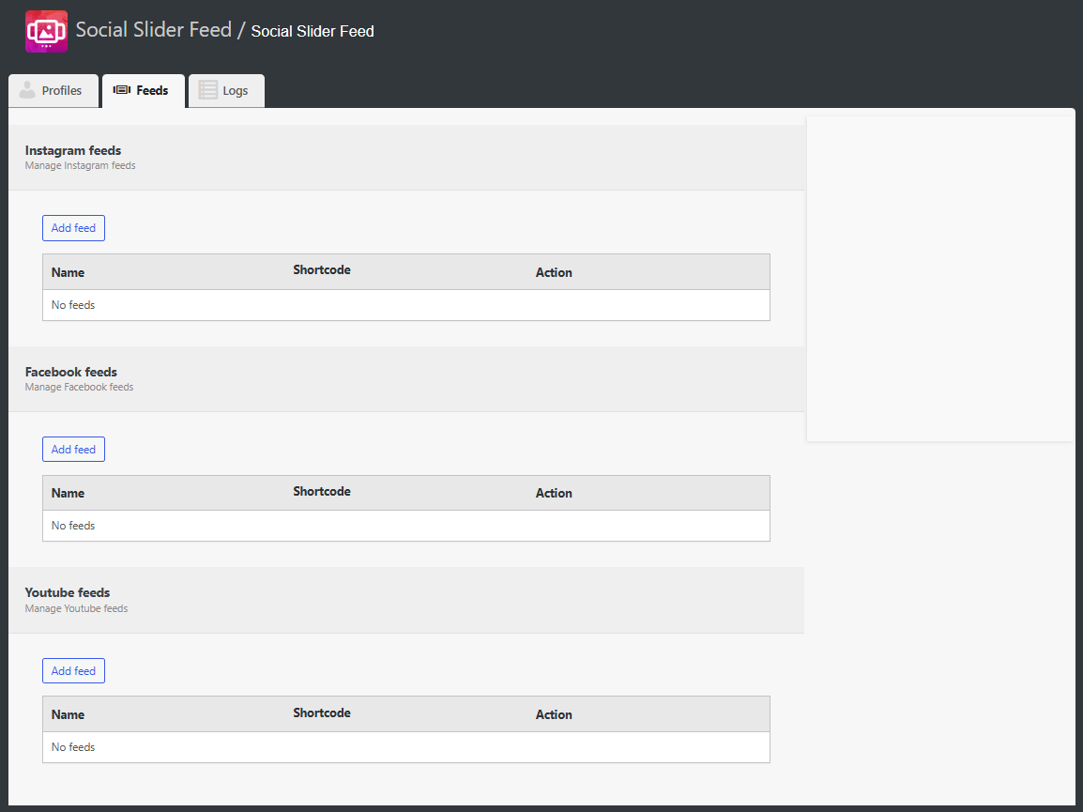Select the No feeds row under Instagram feeds
Viewport: 1083px width, 812px height.
72,304
